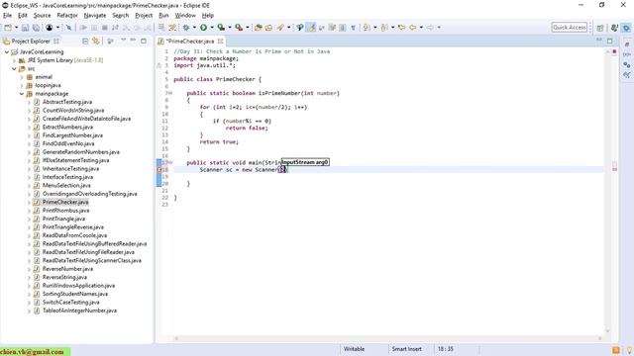Screen dimensions: 634x356
Task: Switch to the Java perspective icon
Action: (614, 28)
